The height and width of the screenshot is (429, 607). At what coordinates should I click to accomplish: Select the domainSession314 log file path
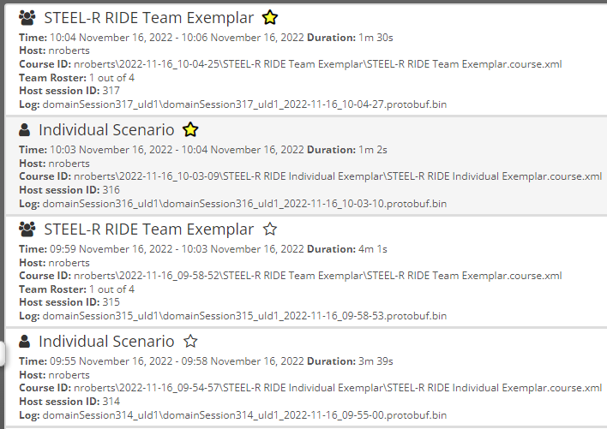(244, 415)
